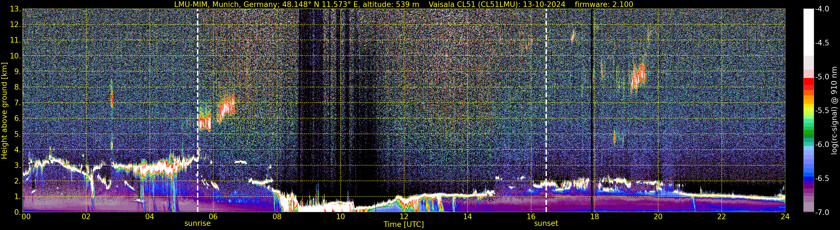Viewport: 840px width, 230px height.
Task: Click the '9.' height axis tick label
Action: pos(18,72)
